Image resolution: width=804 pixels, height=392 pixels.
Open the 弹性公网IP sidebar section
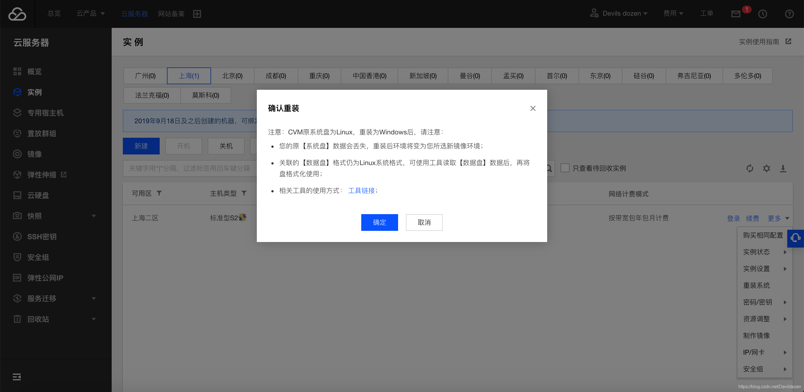click(45, 278)
